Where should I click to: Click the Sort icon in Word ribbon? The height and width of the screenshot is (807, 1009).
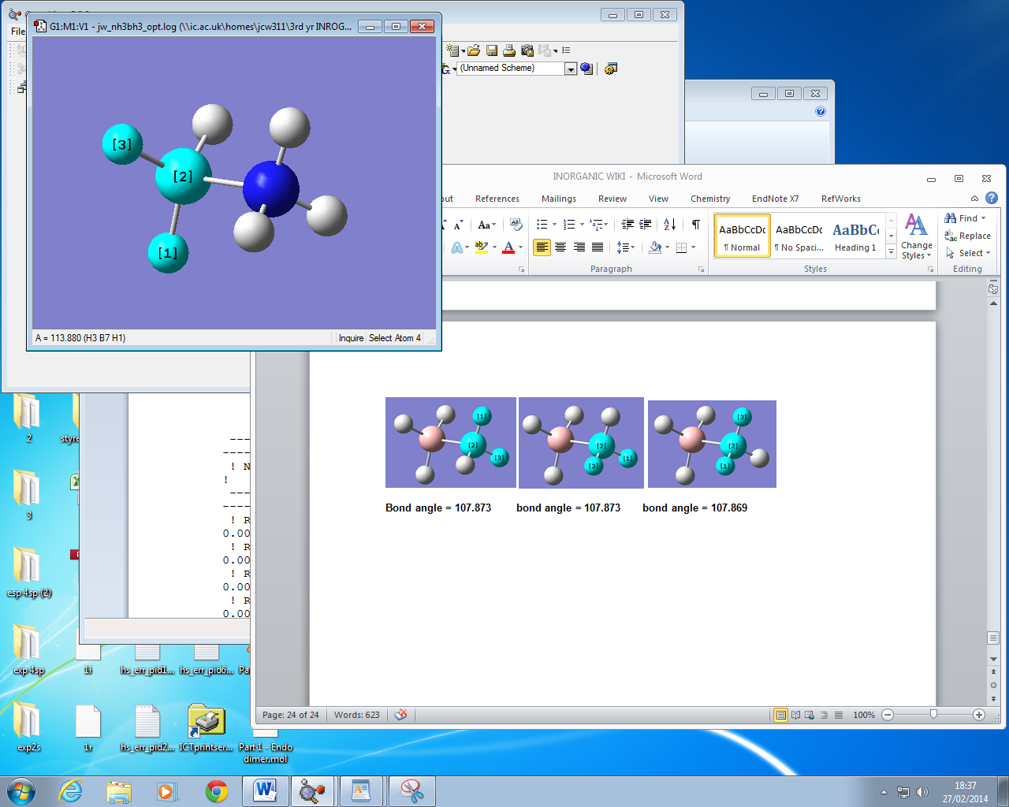[x=669, y=225]
